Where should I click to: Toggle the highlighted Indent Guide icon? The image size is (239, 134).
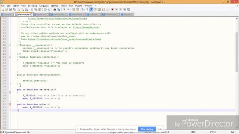point(91,10)
